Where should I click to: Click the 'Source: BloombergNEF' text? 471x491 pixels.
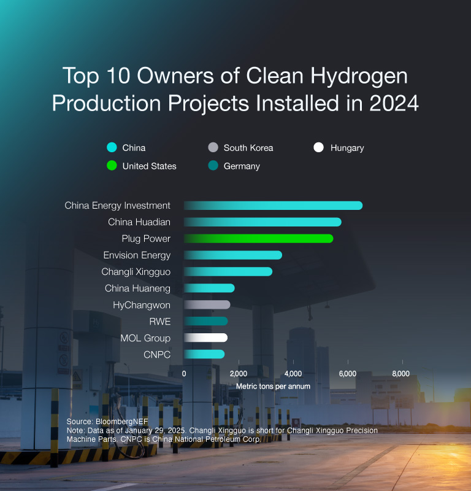(107, 422)
